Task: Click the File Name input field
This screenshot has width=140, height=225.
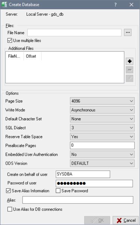Action: [74, 33]
